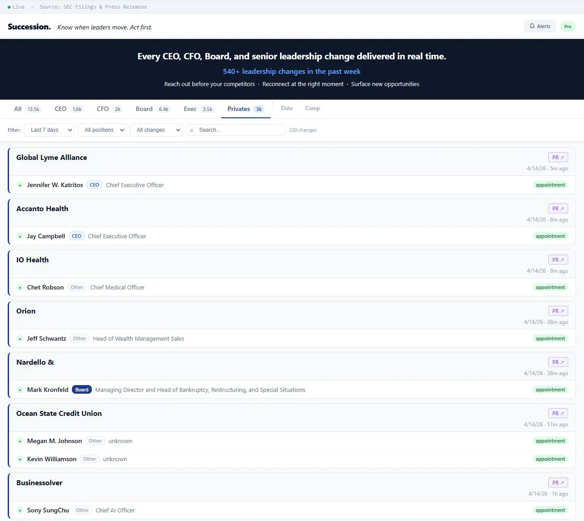This screenshot has height=521, width=584.
Task: Open the PR link for Orion
Action: (558, 311)
